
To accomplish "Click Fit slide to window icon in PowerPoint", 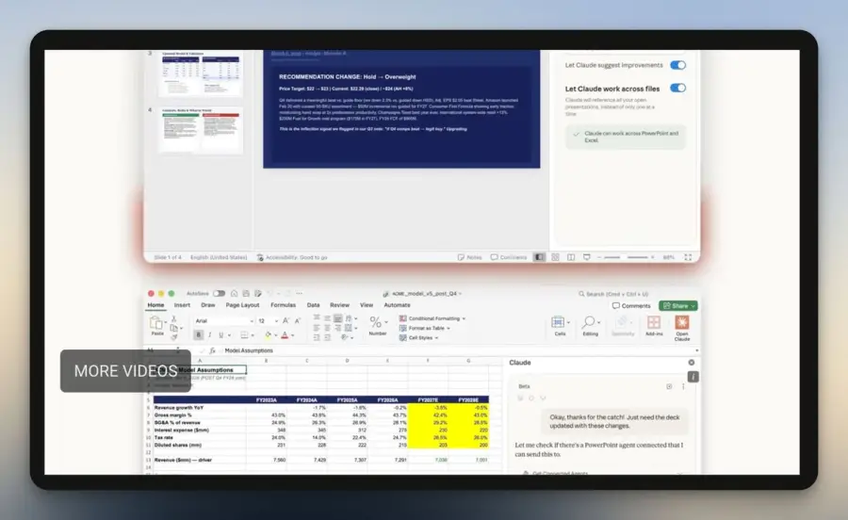I will [x=688, y=257].
